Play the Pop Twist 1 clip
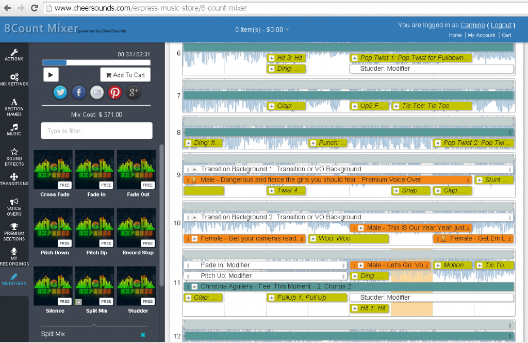 click(x=354, y=58)
